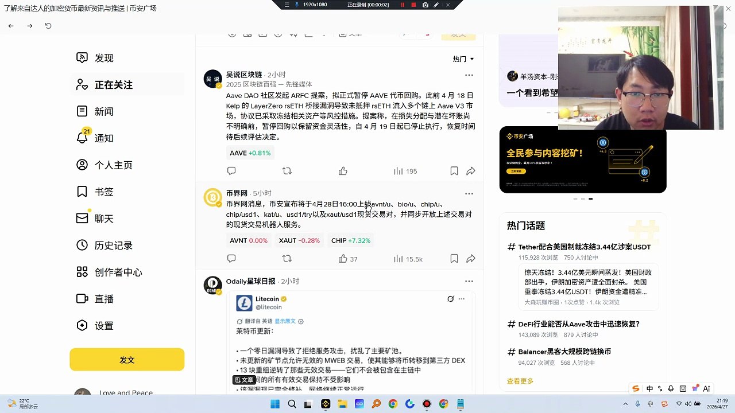Open the AVNT 0.00% token tag
Screen dimensions: 735x413
click(249, 241)
